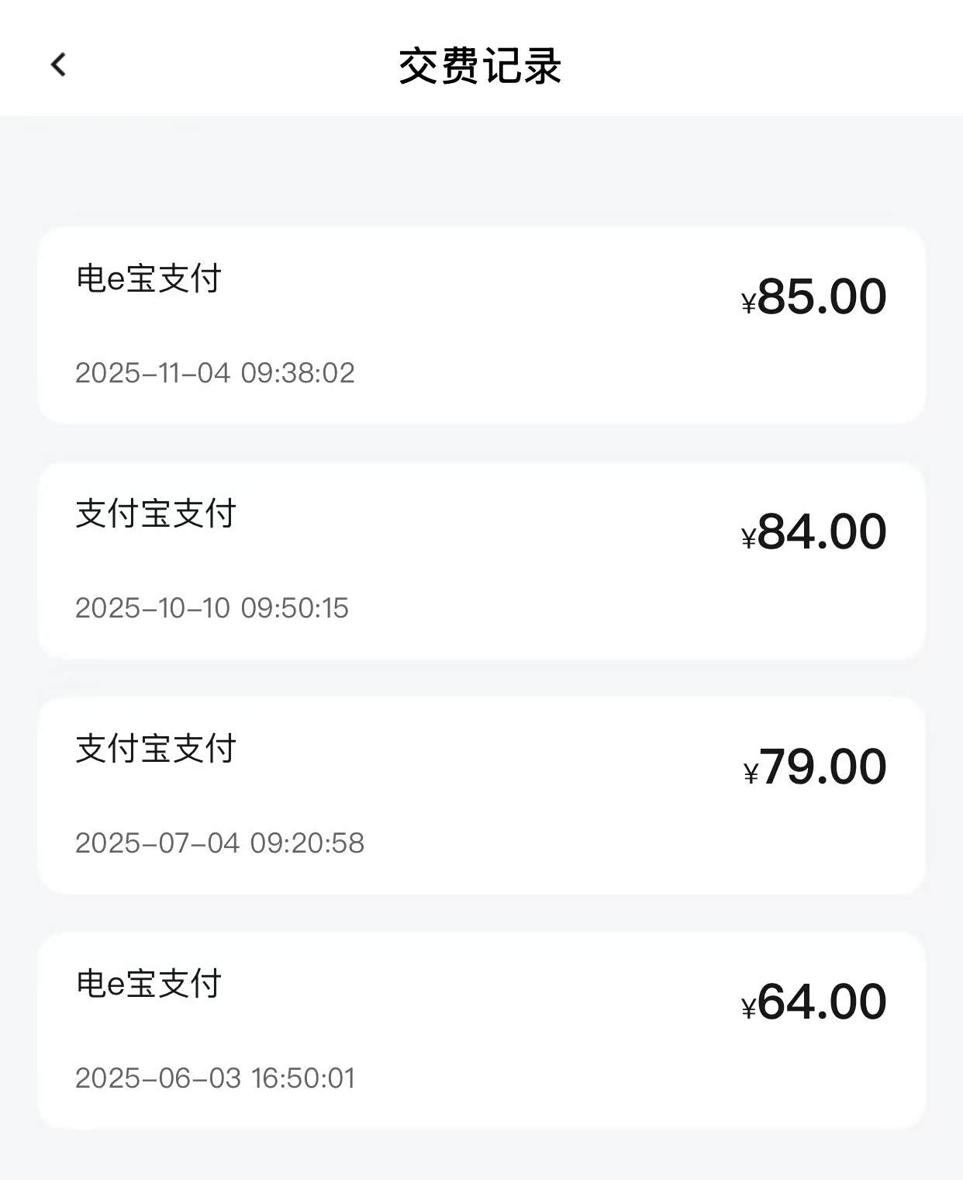The height and width of the screenshot is (1180, 963).
Task: Select the 2025-10-10 09:50:15 timestamp
Action: pos(212,608)
